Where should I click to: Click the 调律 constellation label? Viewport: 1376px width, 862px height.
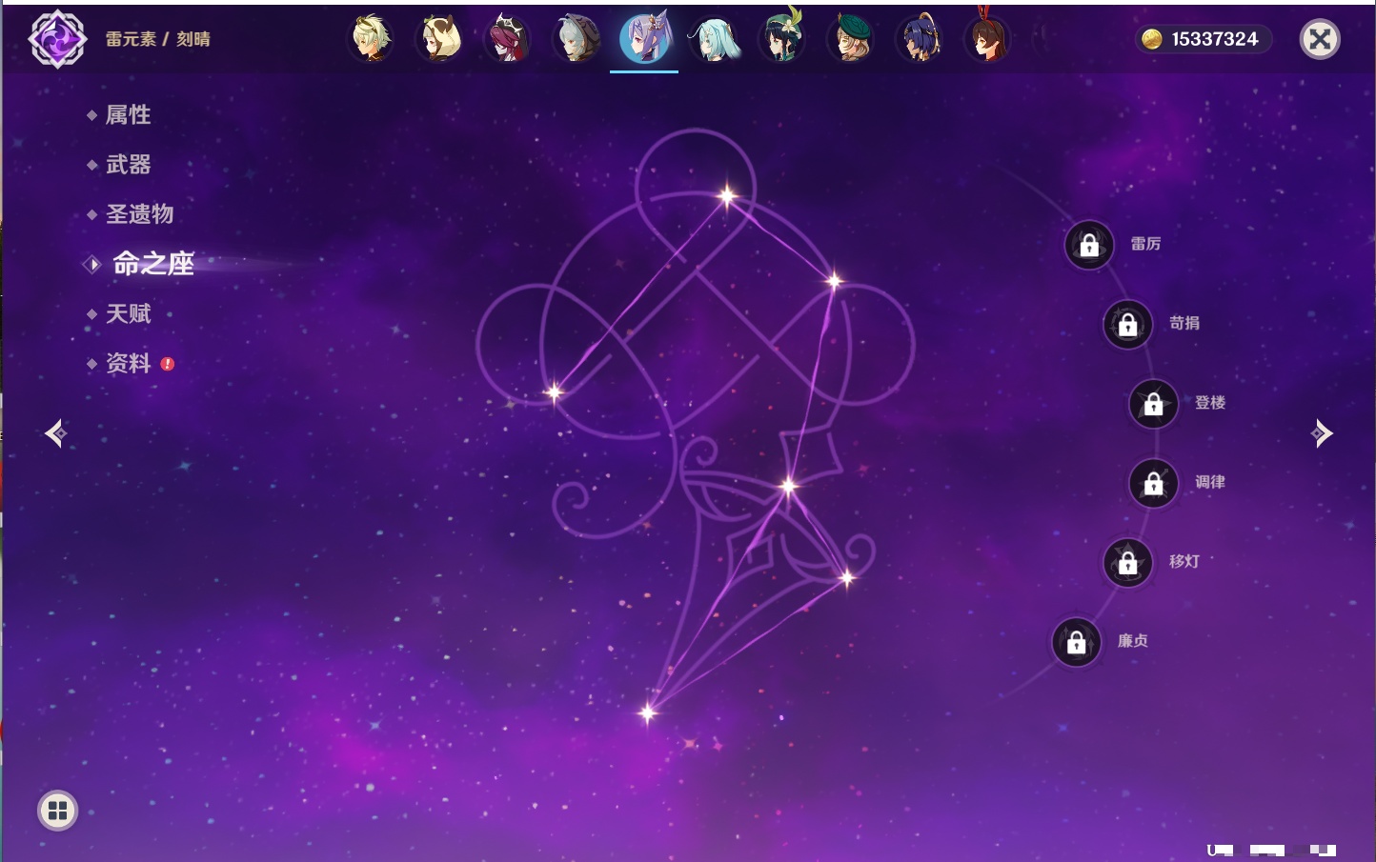[x=1210, y=482]
